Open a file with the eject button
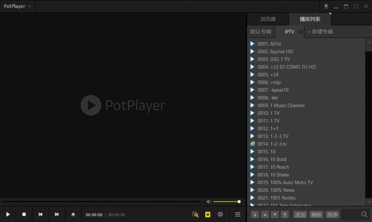Screen dimensions: 372x222 pyautogui.click(x=73, y=214)
